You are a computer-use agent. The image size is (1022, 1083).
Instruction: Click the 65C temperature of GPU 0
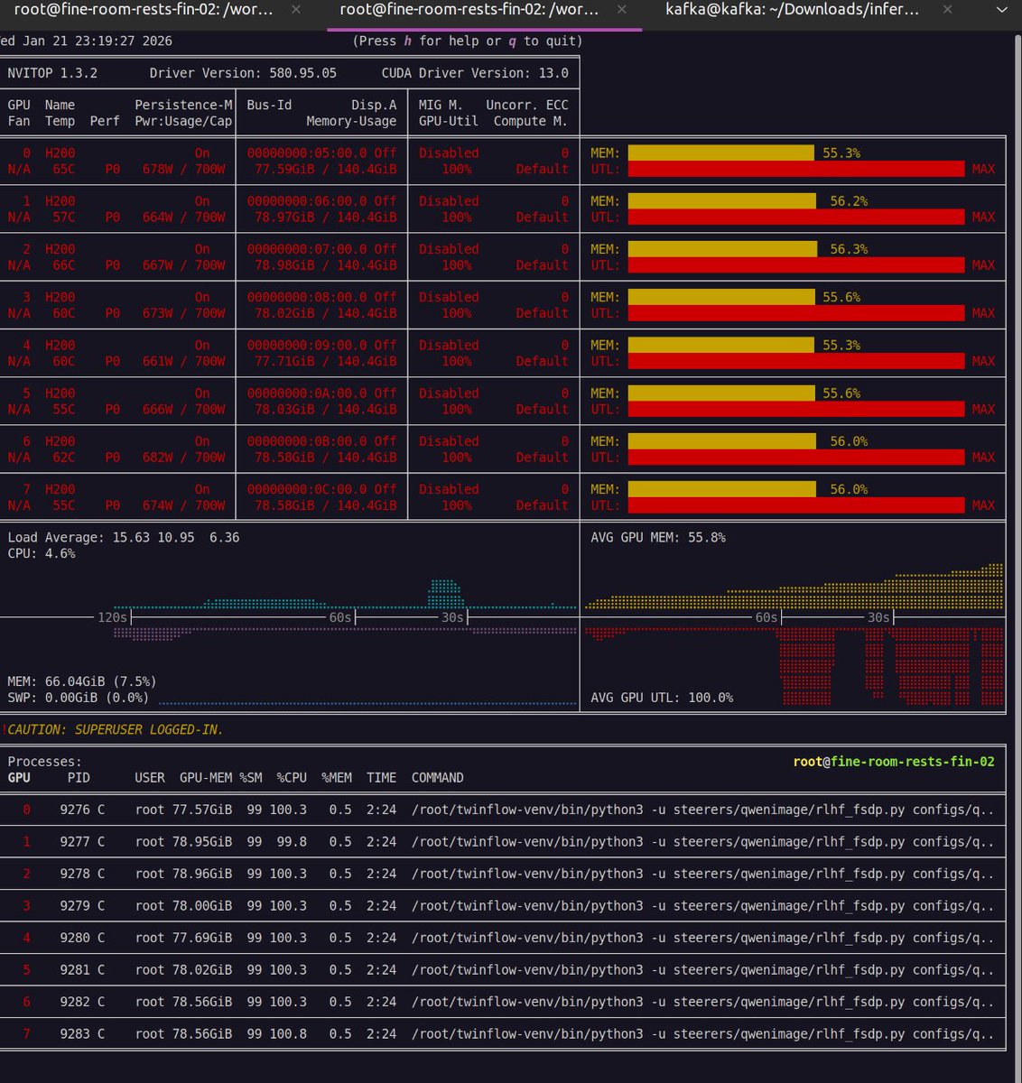tap(63, 169)
